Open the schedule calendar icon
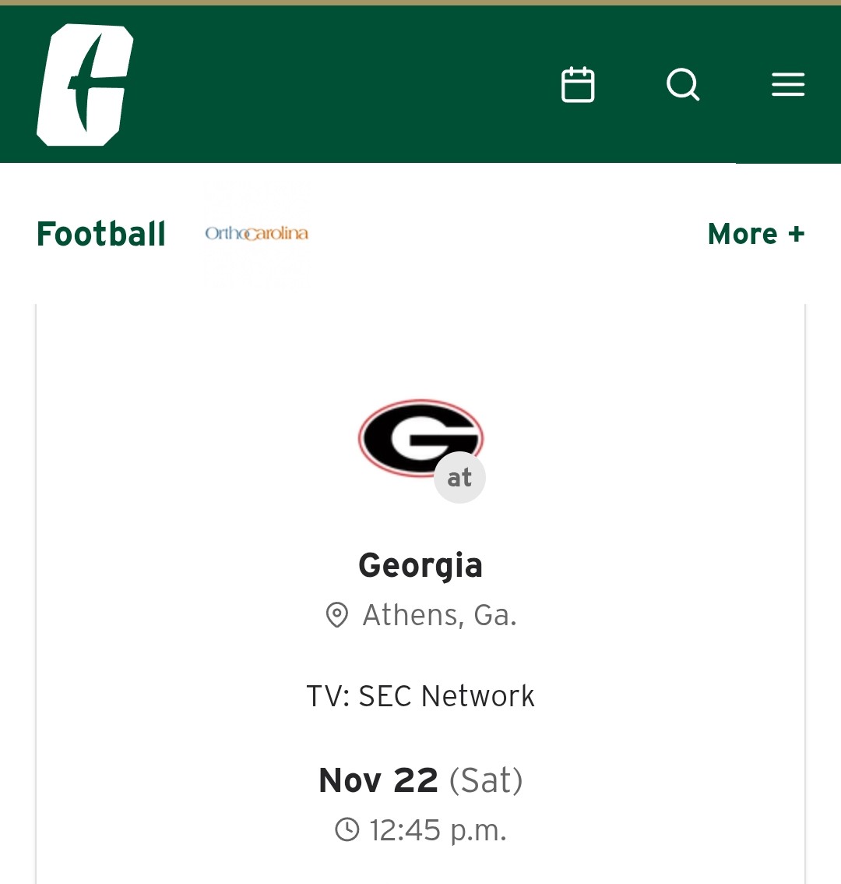 click(x=578, y=85)
